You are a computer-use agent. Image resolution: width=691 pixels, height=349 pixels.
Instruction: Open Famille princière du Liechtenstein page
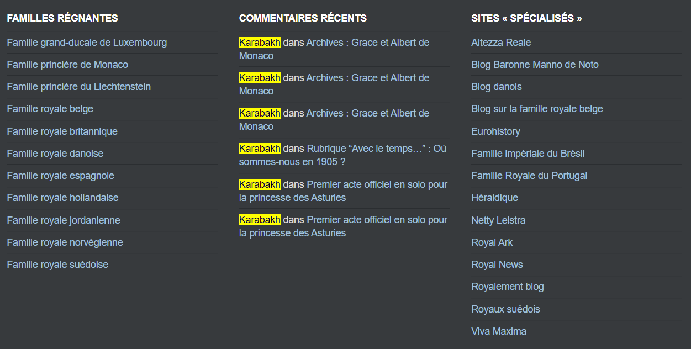[78, 87]
